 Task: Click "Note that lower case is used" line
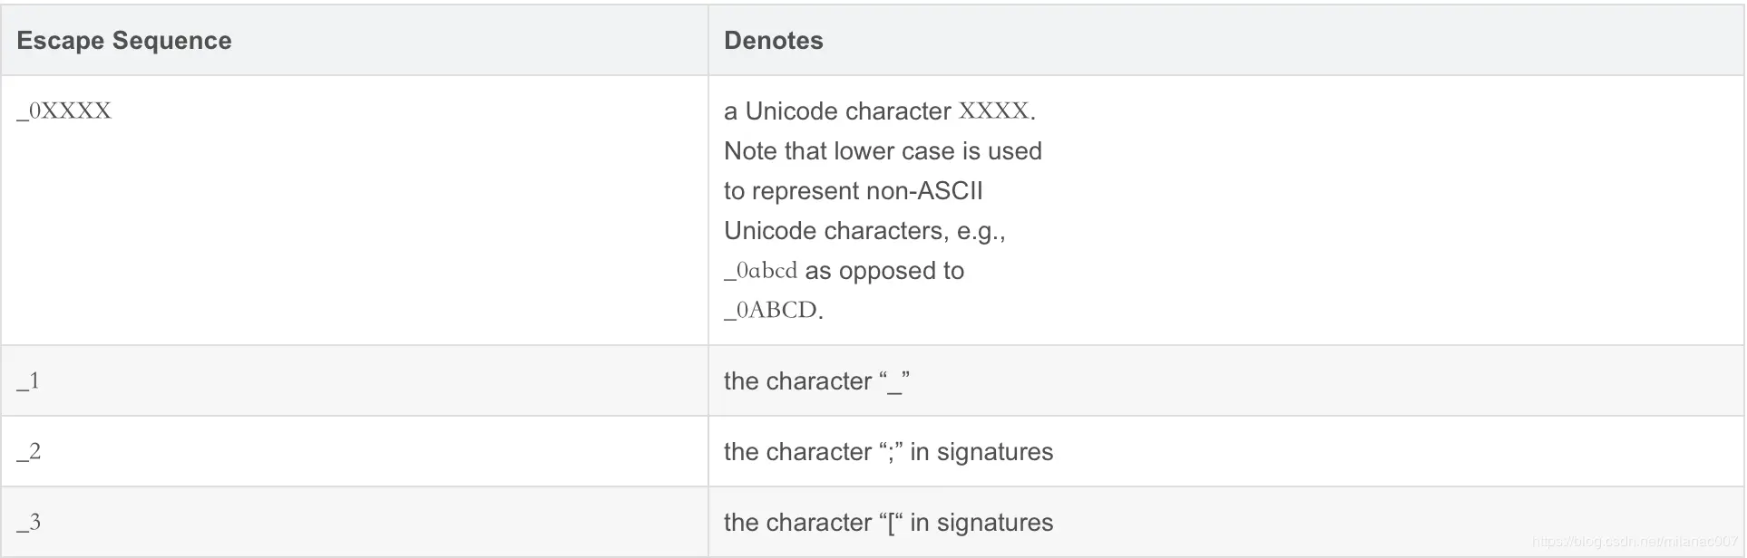point(883,151)
